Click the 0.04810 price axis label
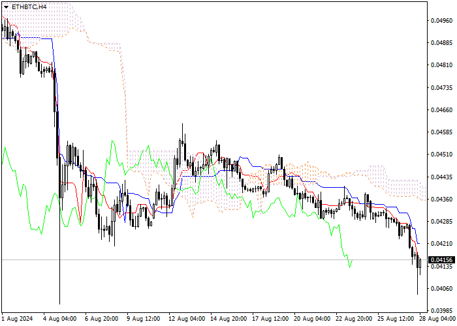 [442, 65]
